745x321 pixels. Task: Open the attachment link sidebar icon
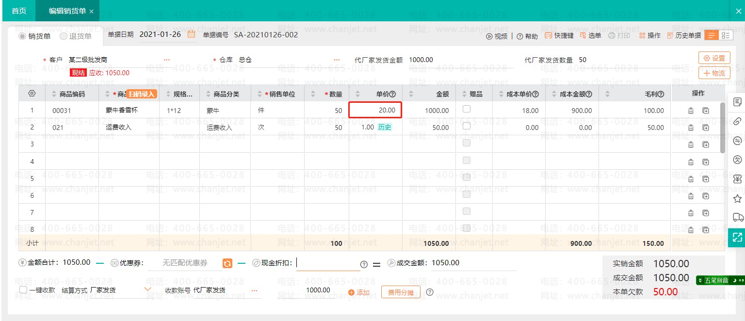point(737,121)
